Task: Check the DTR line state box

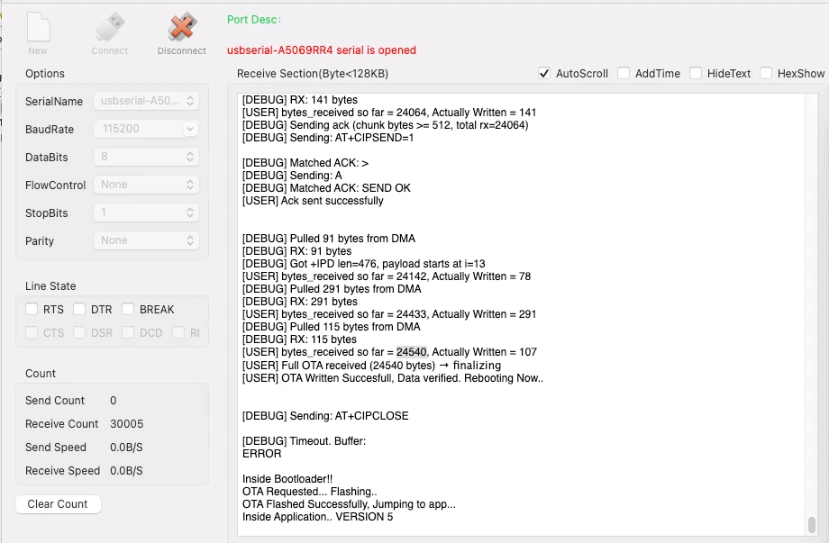Action: coord(79,309)
